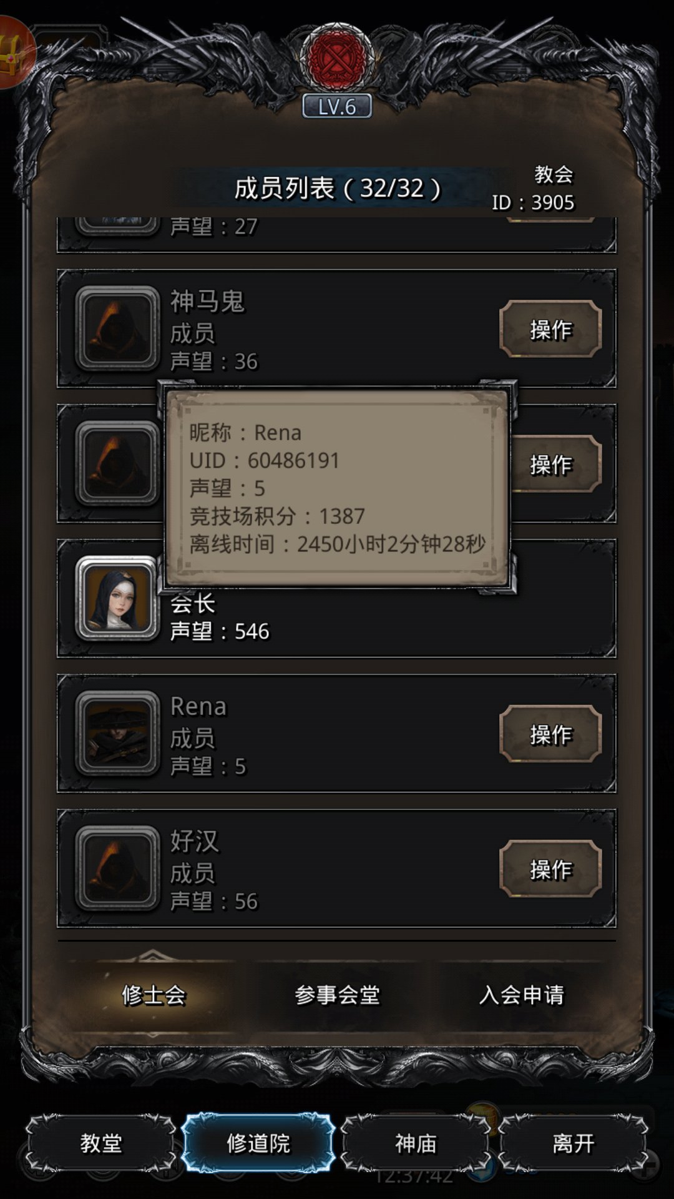The width and height of the screenshot is (674, 1199).
Task: Click 操作 button for 神马鬼
Action: pyautogui.click(x=550, y=329)
